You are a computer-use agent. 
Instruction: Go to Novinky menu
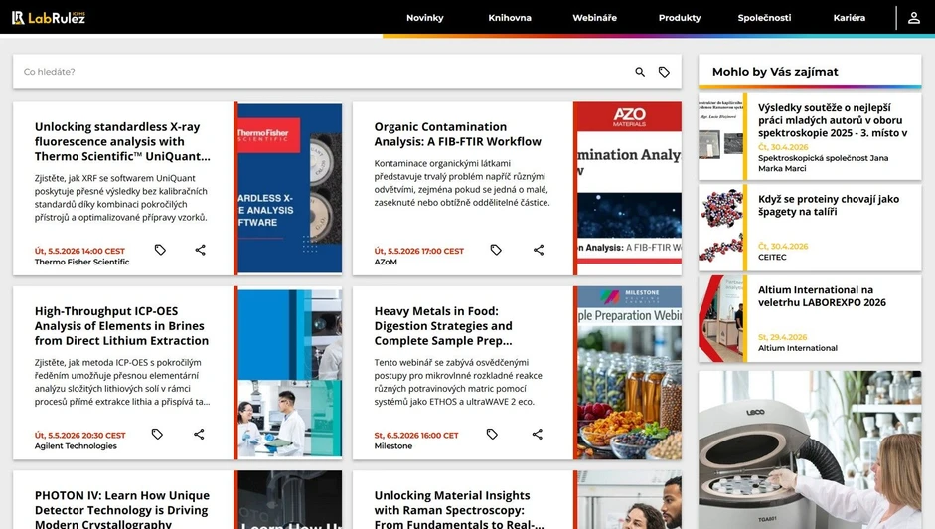425,18
